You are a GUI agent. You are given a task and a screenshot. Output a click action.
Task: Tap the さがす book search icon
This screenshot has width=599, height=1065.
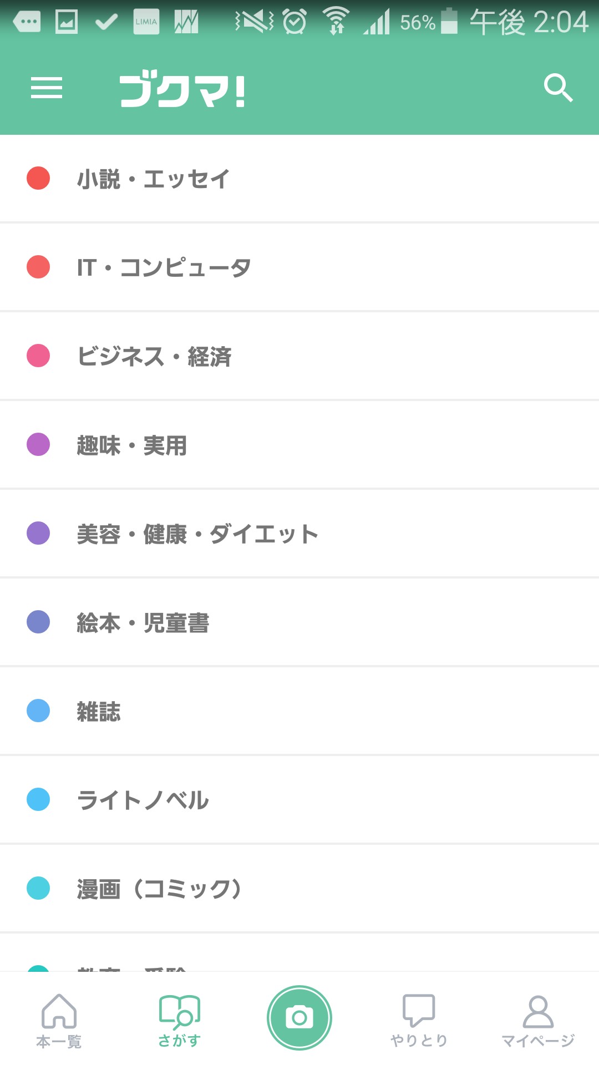coord(179,1013)
